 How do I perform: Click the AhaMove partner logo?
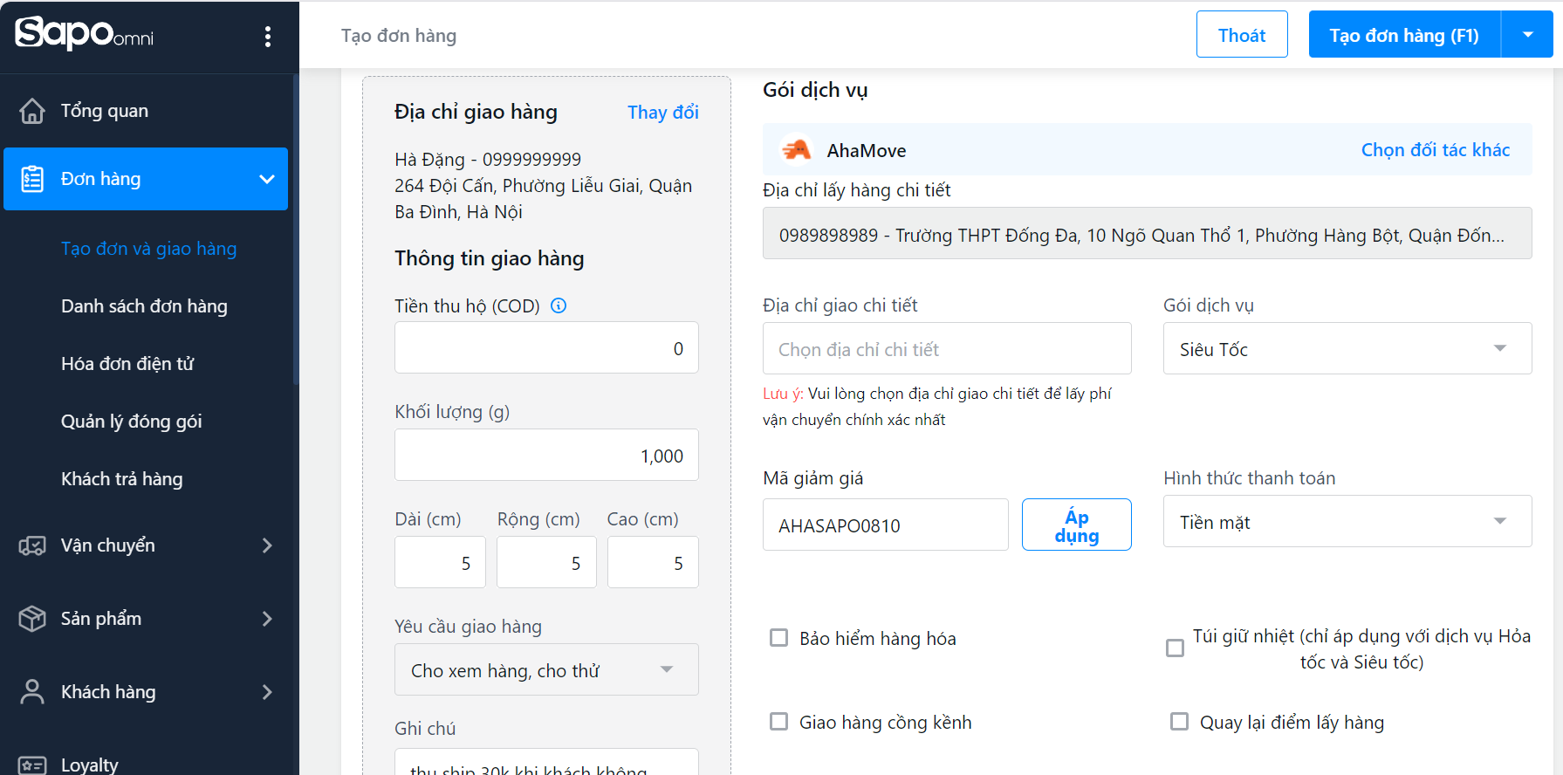click(x=796, y=150)
